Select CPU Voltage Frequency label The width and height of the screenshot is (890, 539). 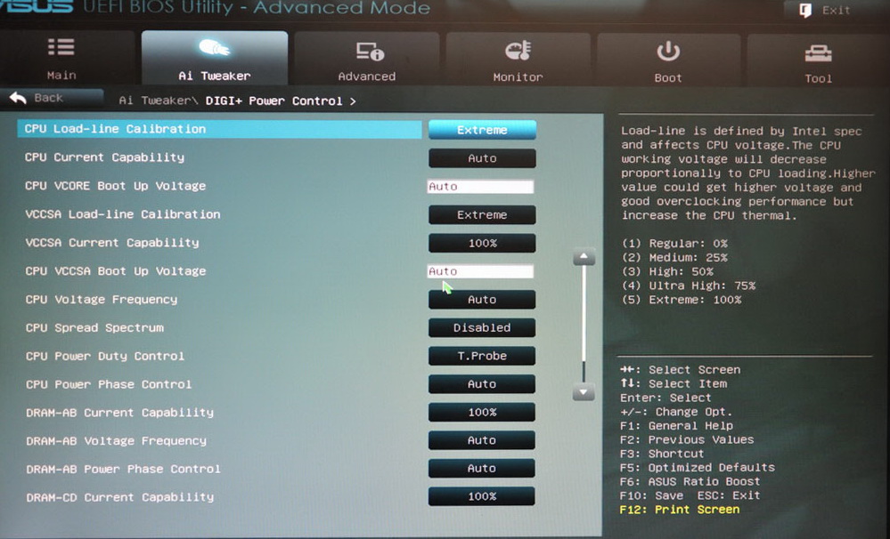tap(102, 299)
